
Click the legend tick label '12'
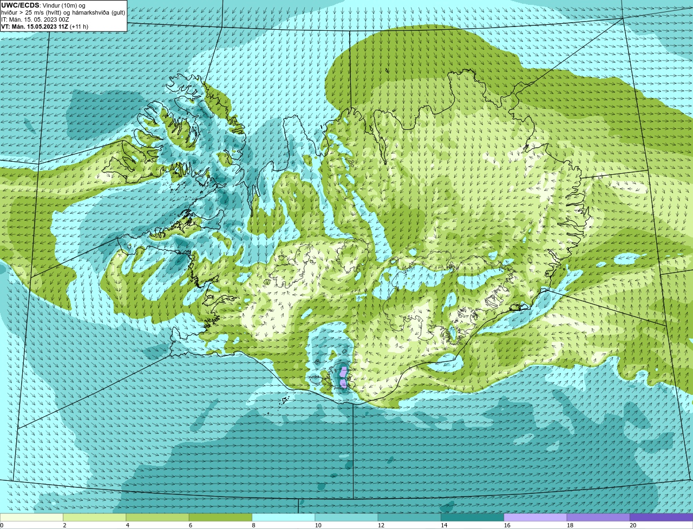coord(381,525)
